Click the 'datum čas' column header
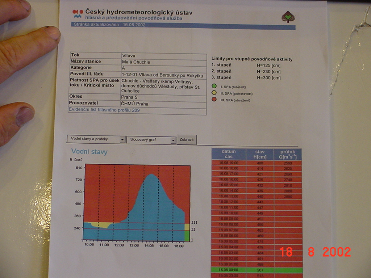The image size is (371, 278). click(x=229, y=154)
